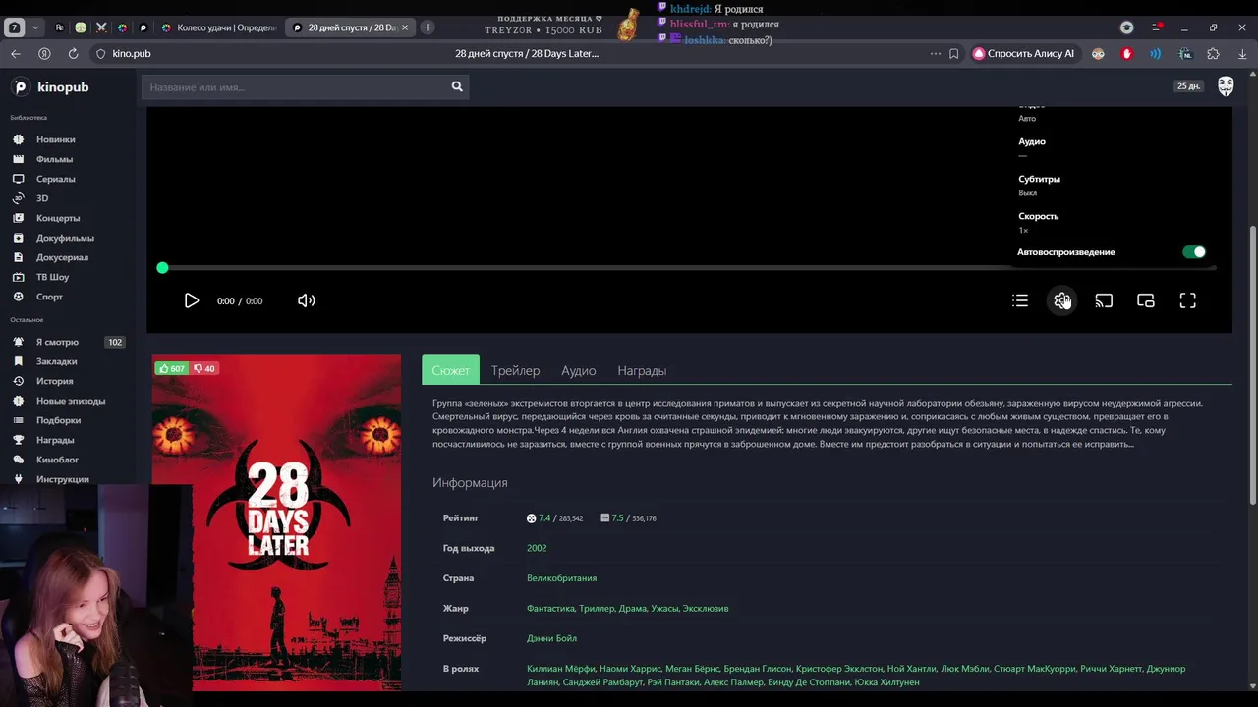1258x707 pixels.
Task: Open the browser downloads arrow icon
Action: pos(1242,53)
